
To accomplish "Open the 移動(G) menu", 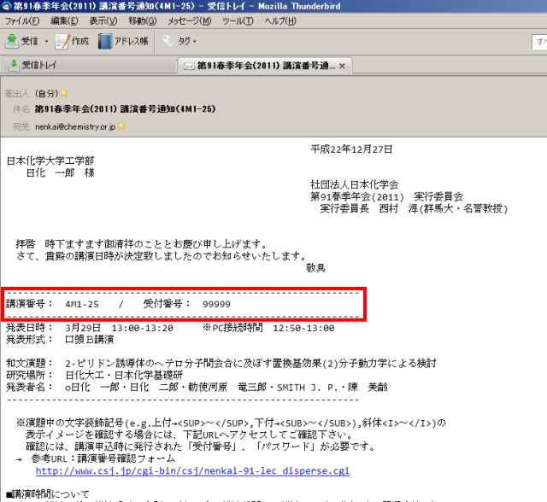I will [x=143, y=20].
